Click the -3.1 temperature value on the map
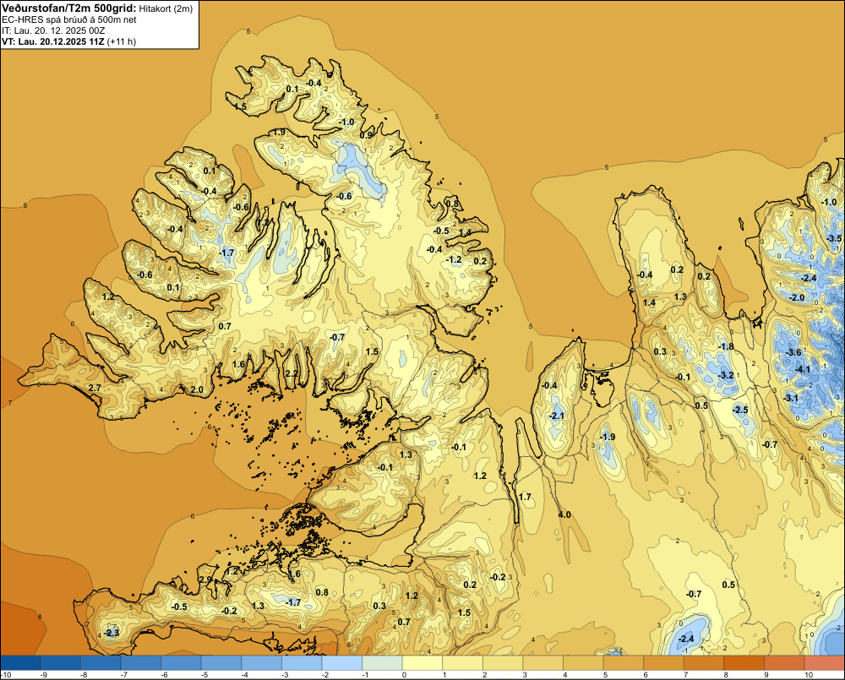The height and width of the screenshot is (680, 845). (790, 398)
